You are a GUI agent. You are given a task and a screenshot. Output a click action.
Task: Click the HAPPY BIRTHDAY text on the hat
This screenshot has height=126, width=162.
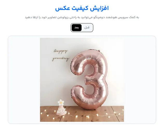(61, 111)
